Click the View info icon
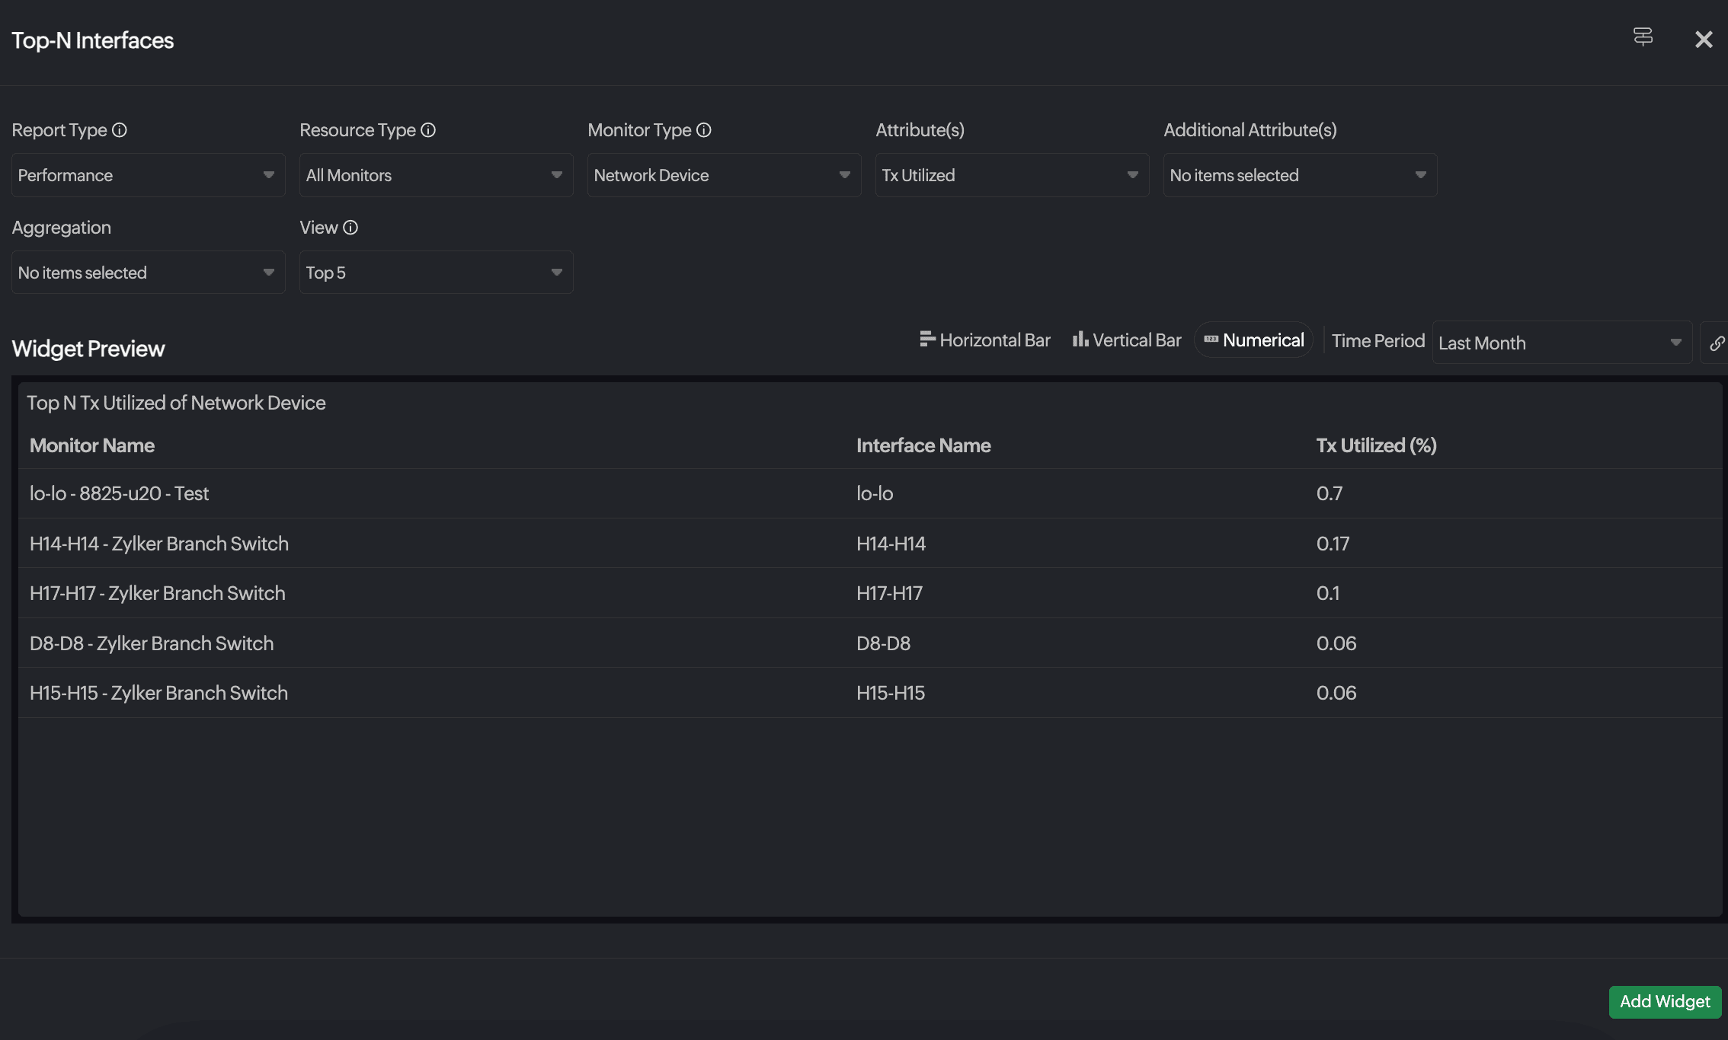1728x1040 pixels. tap(350, 228)
